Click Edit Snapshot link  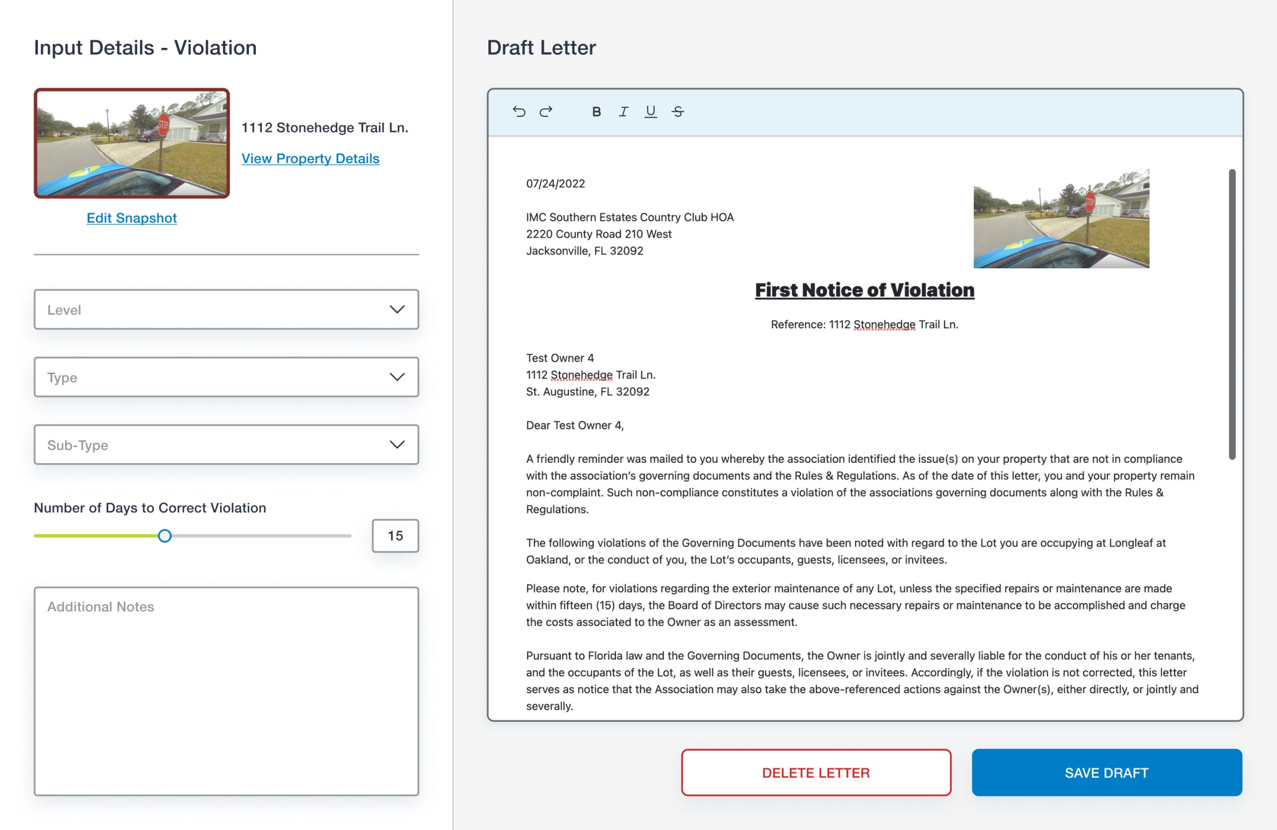[131, 217]
